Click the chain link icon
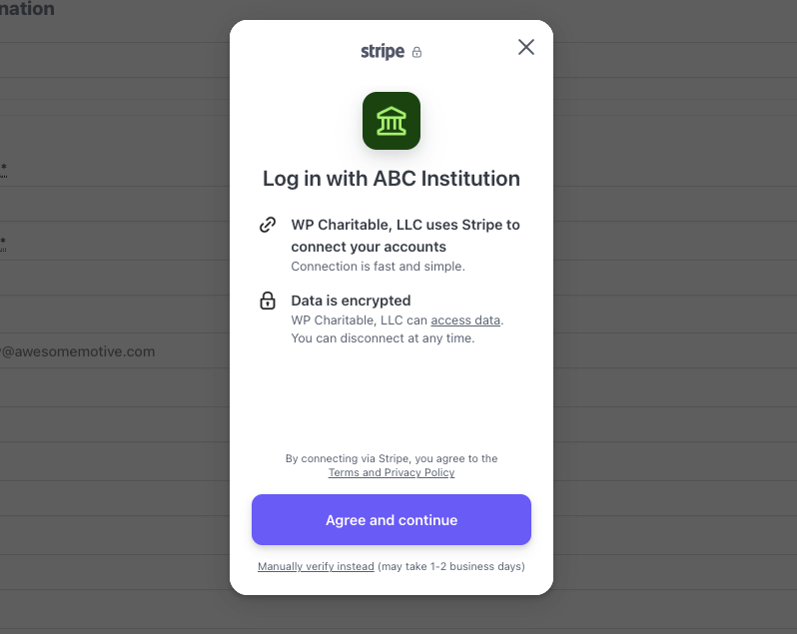Screen dimensions: 797x634 pyautogui.click(x=268, y=225)
